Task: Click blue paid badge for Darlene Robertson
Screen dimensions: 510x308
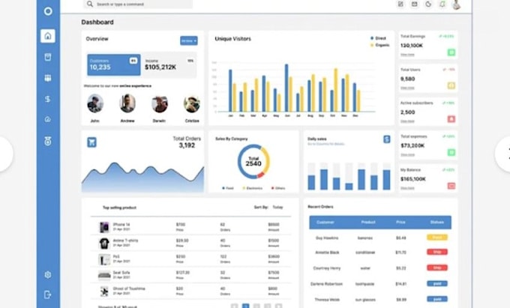Action: tap(437, 283)
